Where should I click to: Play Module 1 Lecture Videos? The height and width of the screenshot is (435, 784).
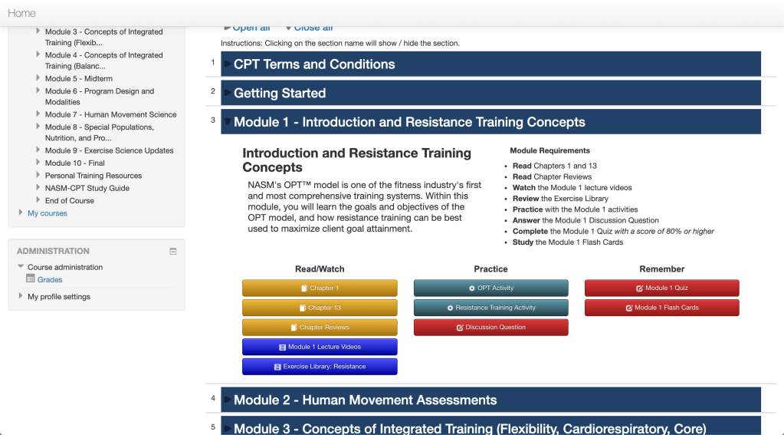320,347
